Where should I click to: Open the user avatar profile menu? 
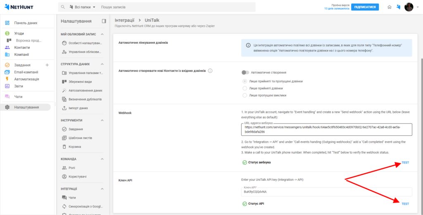pos(409,7)
